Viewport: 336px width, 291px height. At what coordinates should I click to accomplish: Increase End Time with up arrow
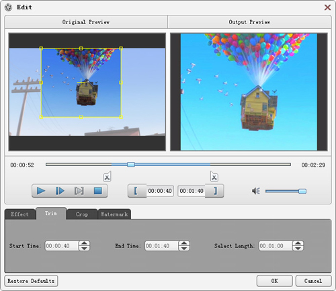click(x=184, y=243)
